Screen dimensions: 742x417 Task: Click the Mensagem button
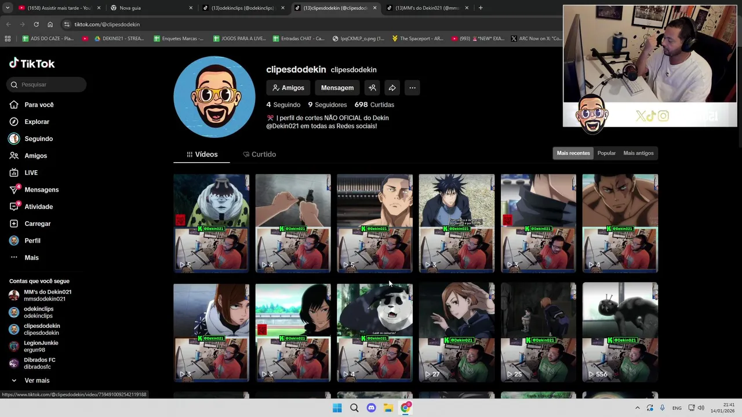point(337,88)
